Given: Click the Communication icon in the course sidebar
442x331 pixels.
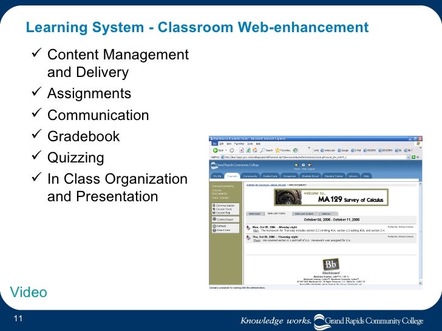Looking at the screenshot, I should [214, 206].
